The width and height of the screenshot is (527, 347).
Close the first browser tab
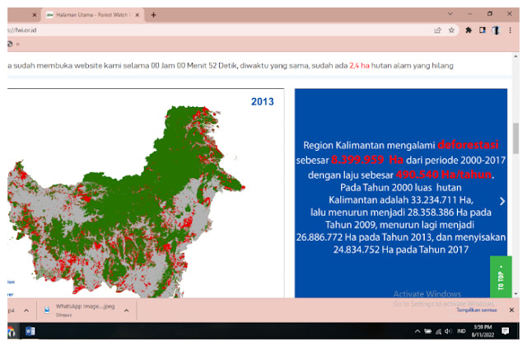tap(35, 15)
